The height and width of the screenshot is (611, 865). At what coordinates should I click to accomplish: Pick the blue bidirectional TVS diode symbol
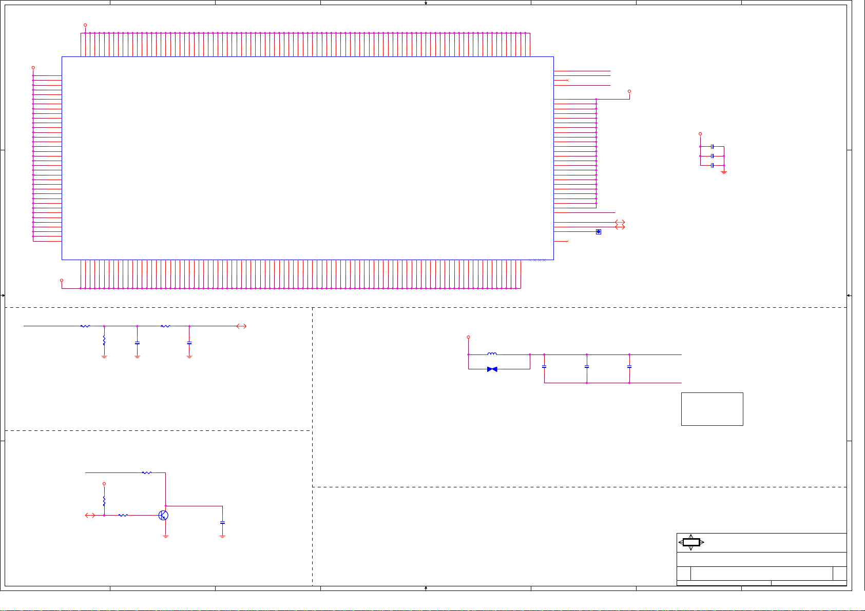tap(492, 369)
